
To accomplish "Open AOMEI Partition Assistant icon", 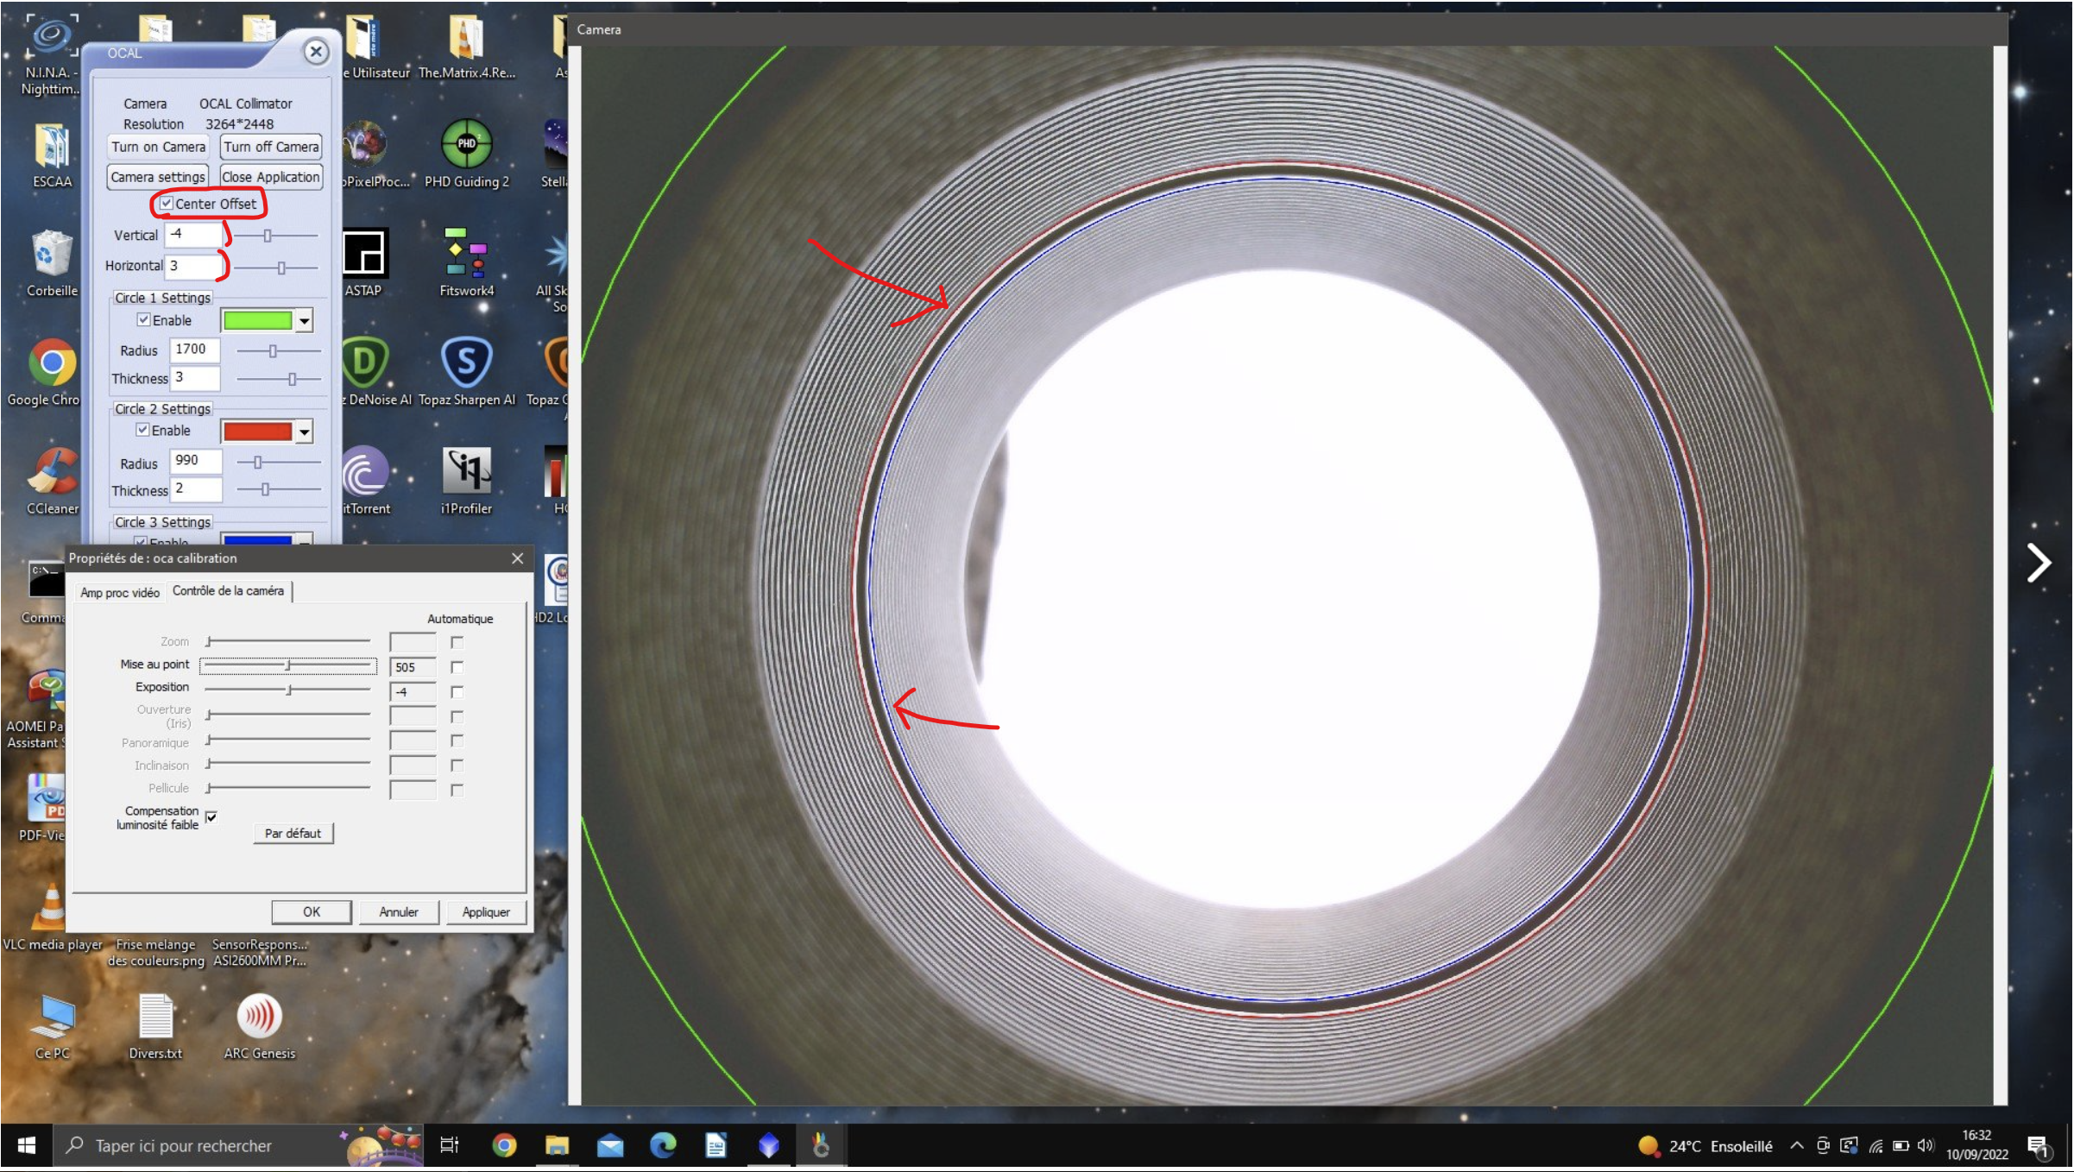I will tap(39, 709).
